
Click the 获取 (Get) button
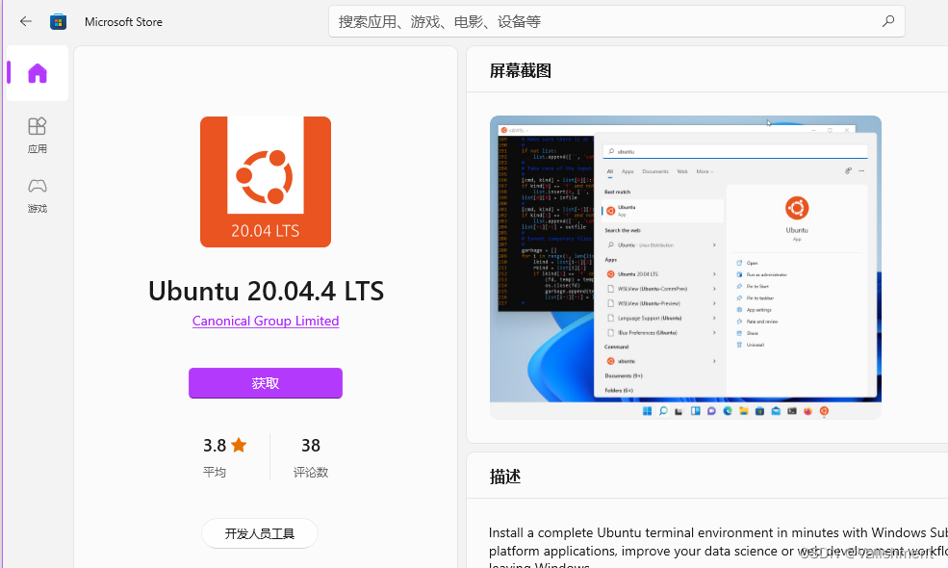pos(266,383)
